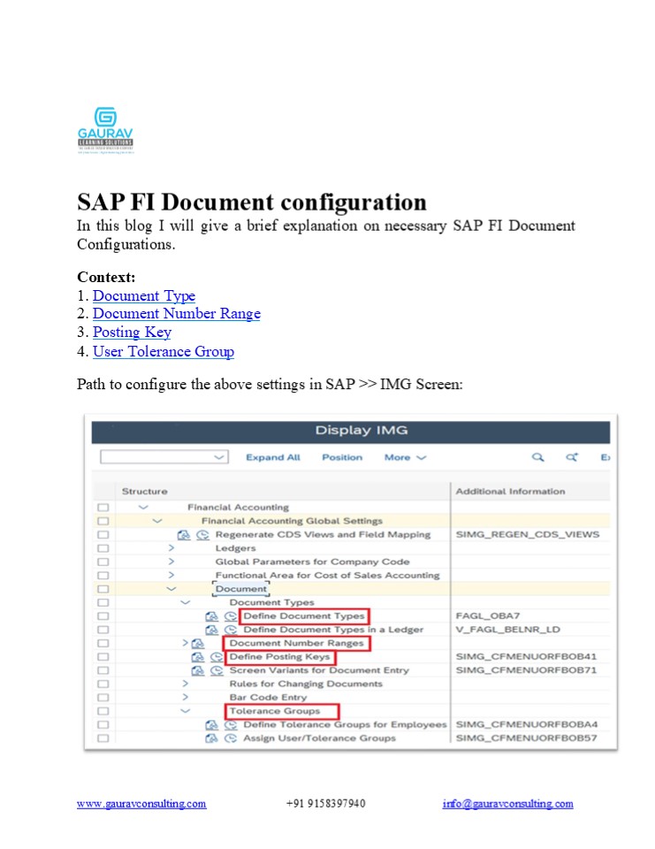Screen dimensions: 655x849
Task: Collapse the Document node
Action: coord(171,589)
